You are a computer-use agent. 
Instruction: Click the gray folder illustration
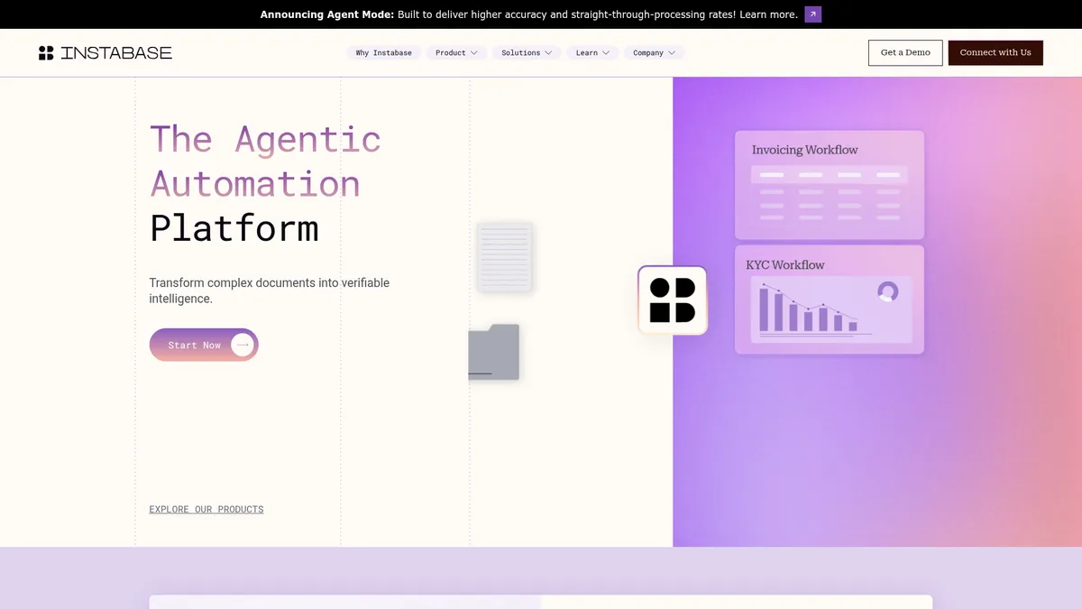coord(494,352)
